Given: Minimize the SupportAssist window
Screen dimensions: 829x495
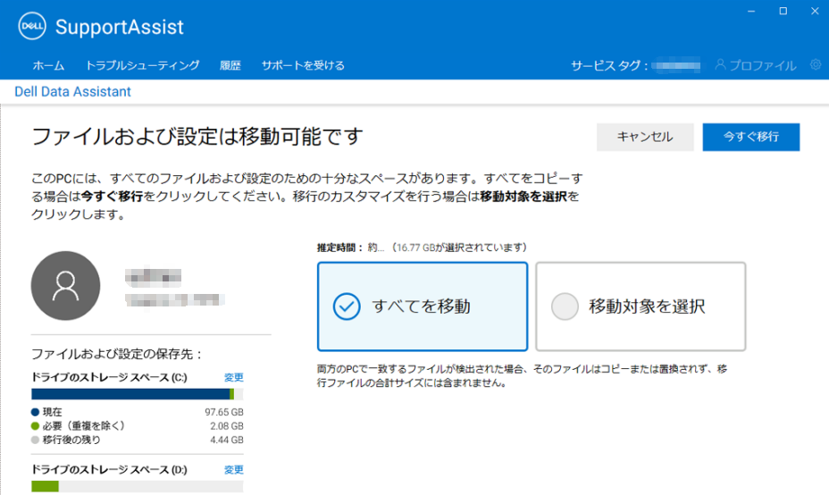Looking at the screenshot, I should pos(751,11).
